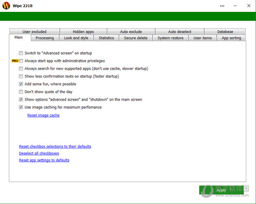Viewport: 256px width, 204px height.
Task: Click the yellow PRO badge
Action: coord(15,61)
